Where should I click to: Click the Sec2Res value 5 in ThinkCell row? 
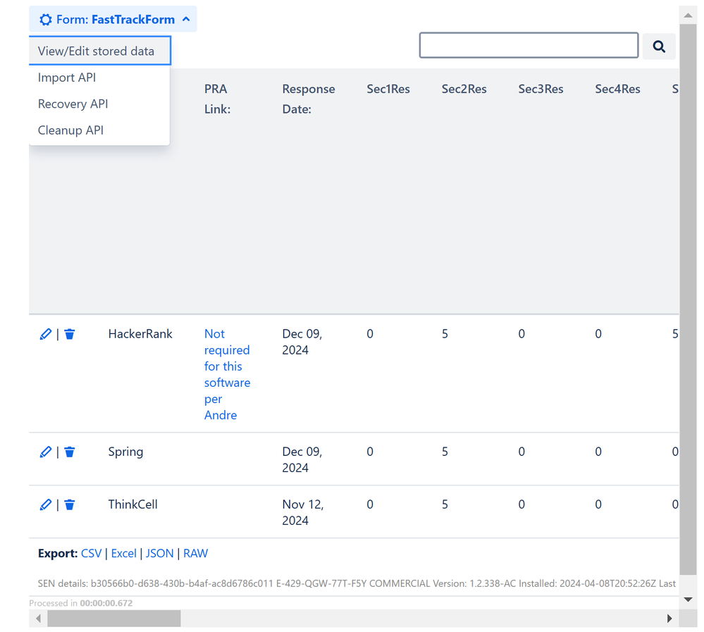(445, 504)
